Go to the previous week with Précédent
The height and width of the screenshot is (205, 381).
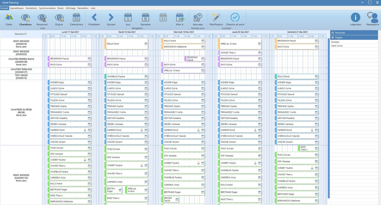pyautogui.click(x=94, y=19)
